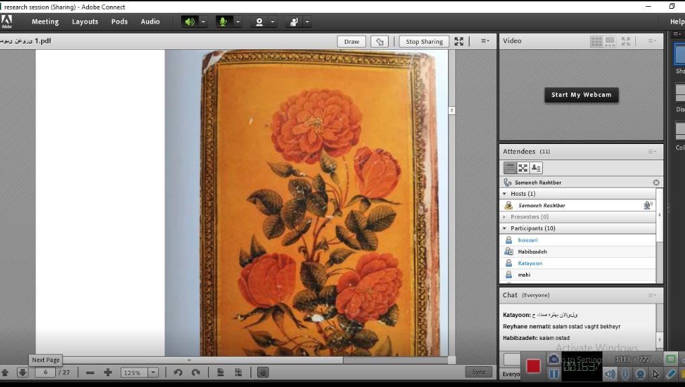Open the Attendees pod options menu
This screenshot has width=685, height=387.
[x=652, y=151]
